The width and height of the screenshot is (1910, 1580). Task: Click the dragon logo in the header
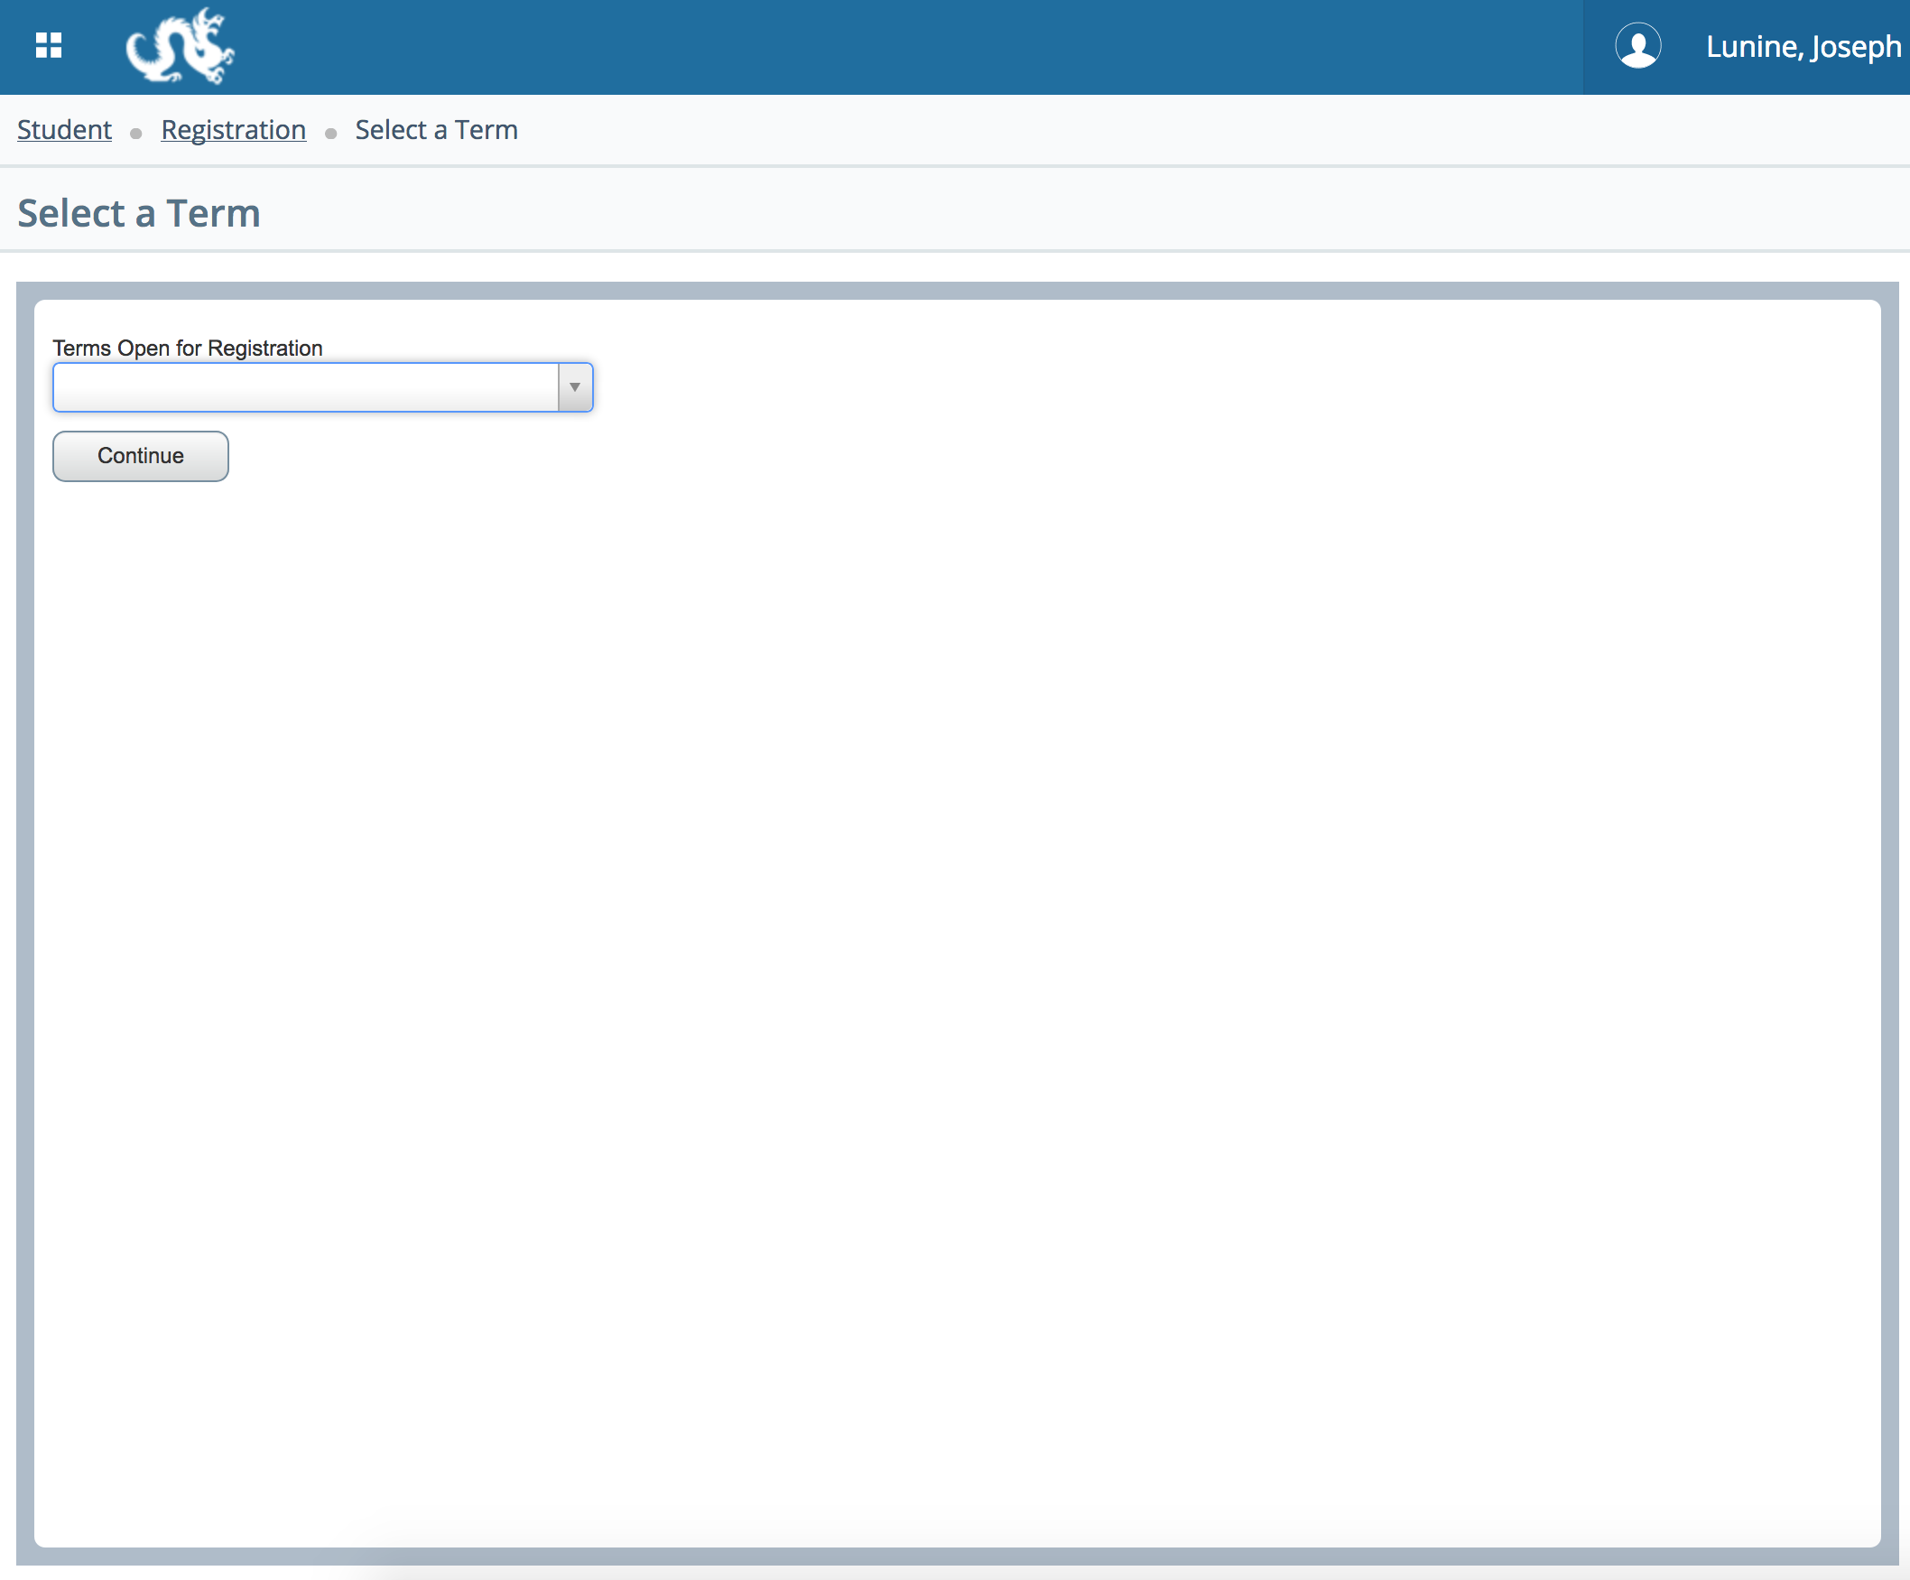[180, 46]
